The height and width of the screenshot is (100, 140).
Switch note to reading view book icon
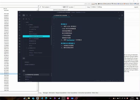(x=119, y=19)
